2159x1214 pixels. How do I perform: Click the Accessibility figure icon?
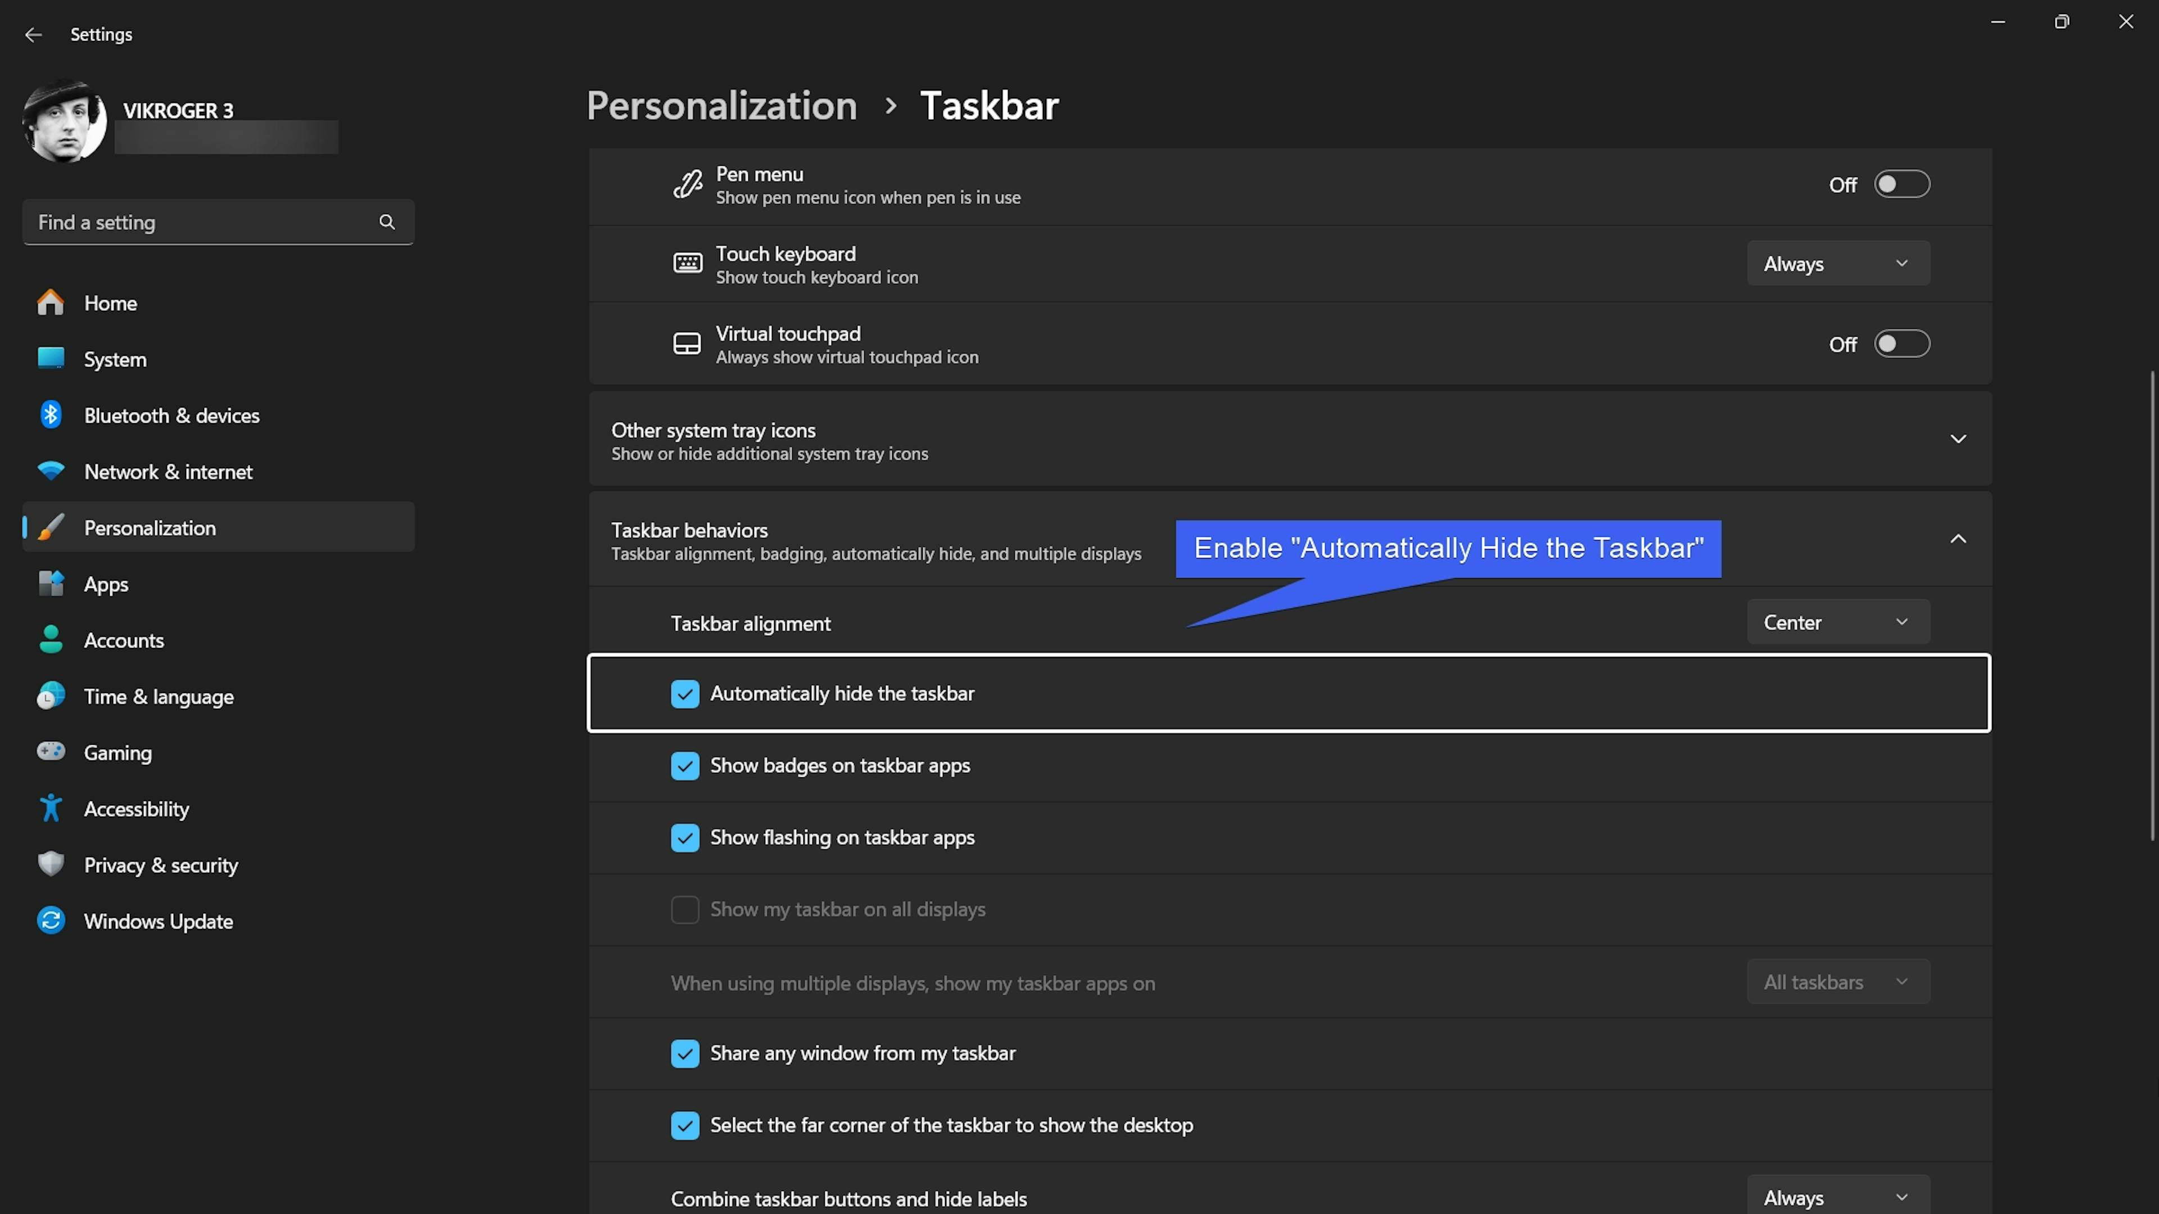[50, 808]
